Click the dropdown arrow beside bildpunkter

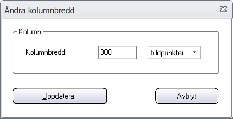(x=194, y=52)
